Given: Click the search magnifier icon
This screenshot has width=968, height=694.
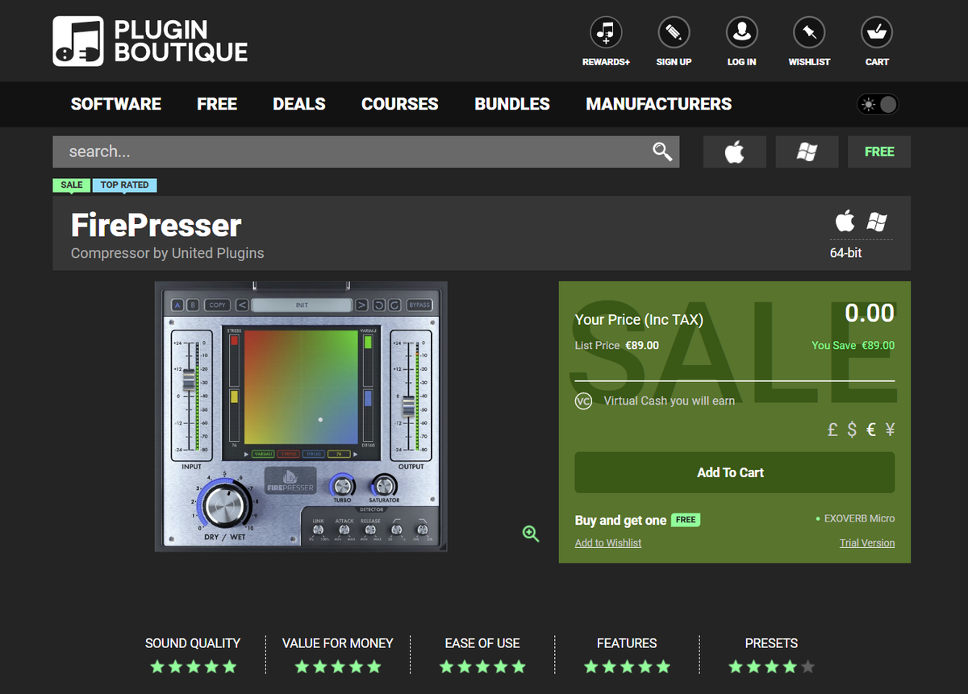Looking at the screenshot, I should click(662, 152).
